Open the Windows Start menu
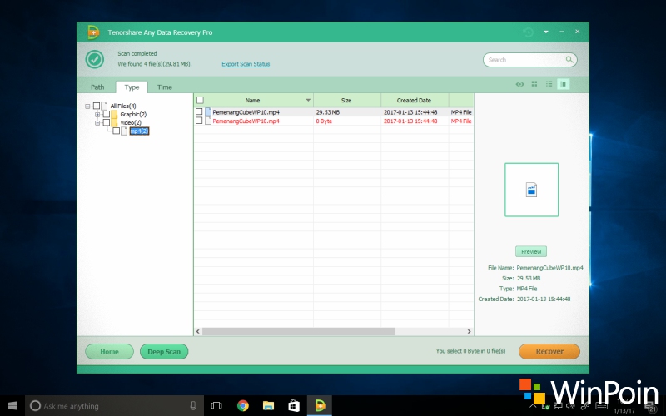The width and height of the screenshot is (666, 416). tap(12, 406)
